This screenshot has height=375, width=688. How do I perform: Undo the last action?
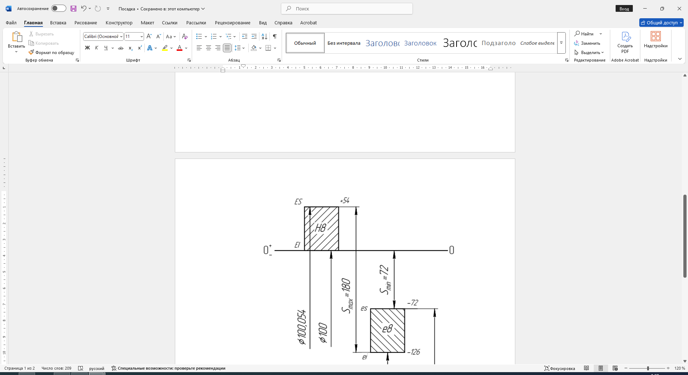pos(83,9)
